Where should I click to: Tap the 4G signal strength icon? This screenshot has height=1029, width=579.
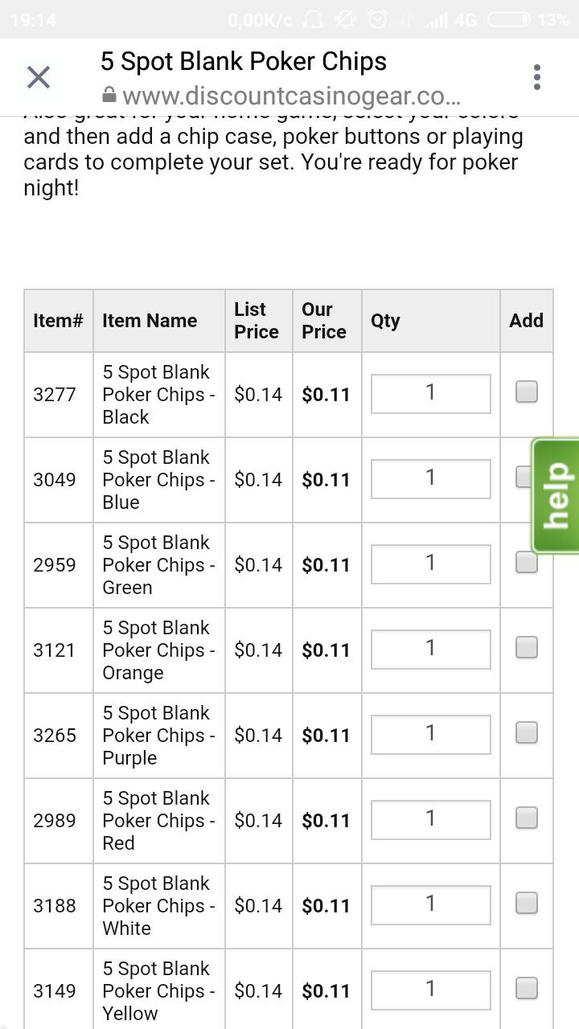click(x=449, y=20)
